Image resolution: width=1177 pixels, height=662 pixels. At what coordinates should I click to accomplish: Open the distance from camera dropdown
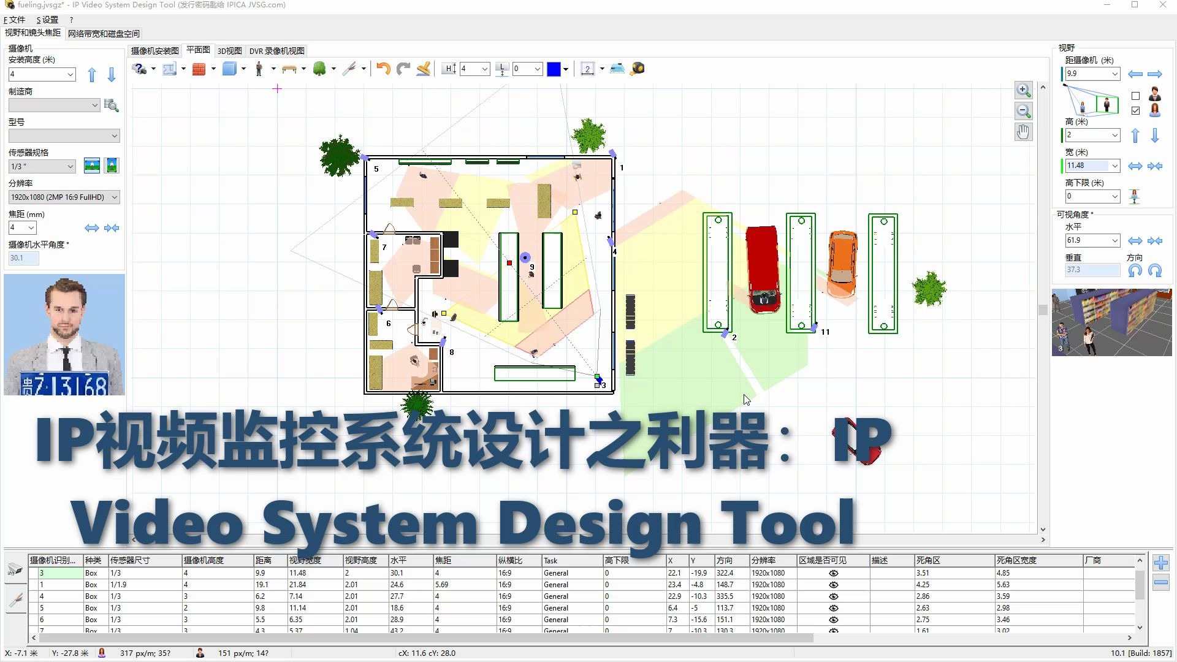pos(1114,74)
